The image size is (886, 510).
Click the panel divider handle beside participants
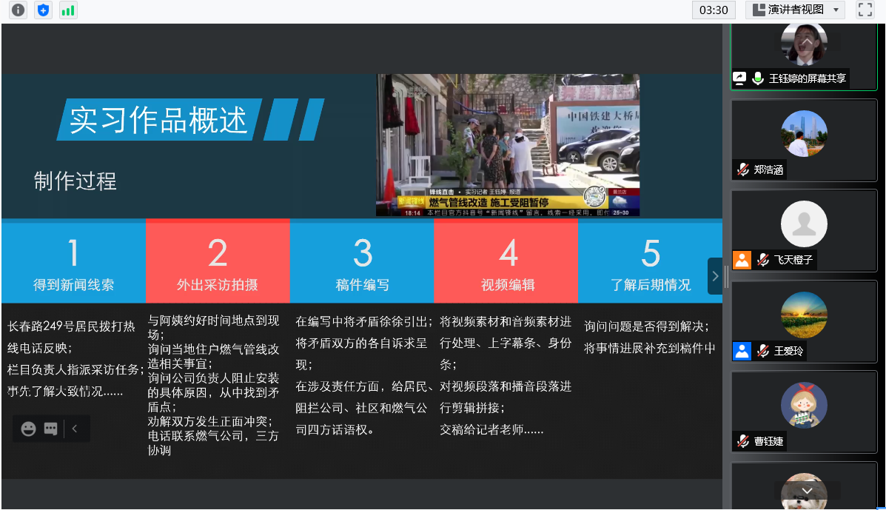726,276
